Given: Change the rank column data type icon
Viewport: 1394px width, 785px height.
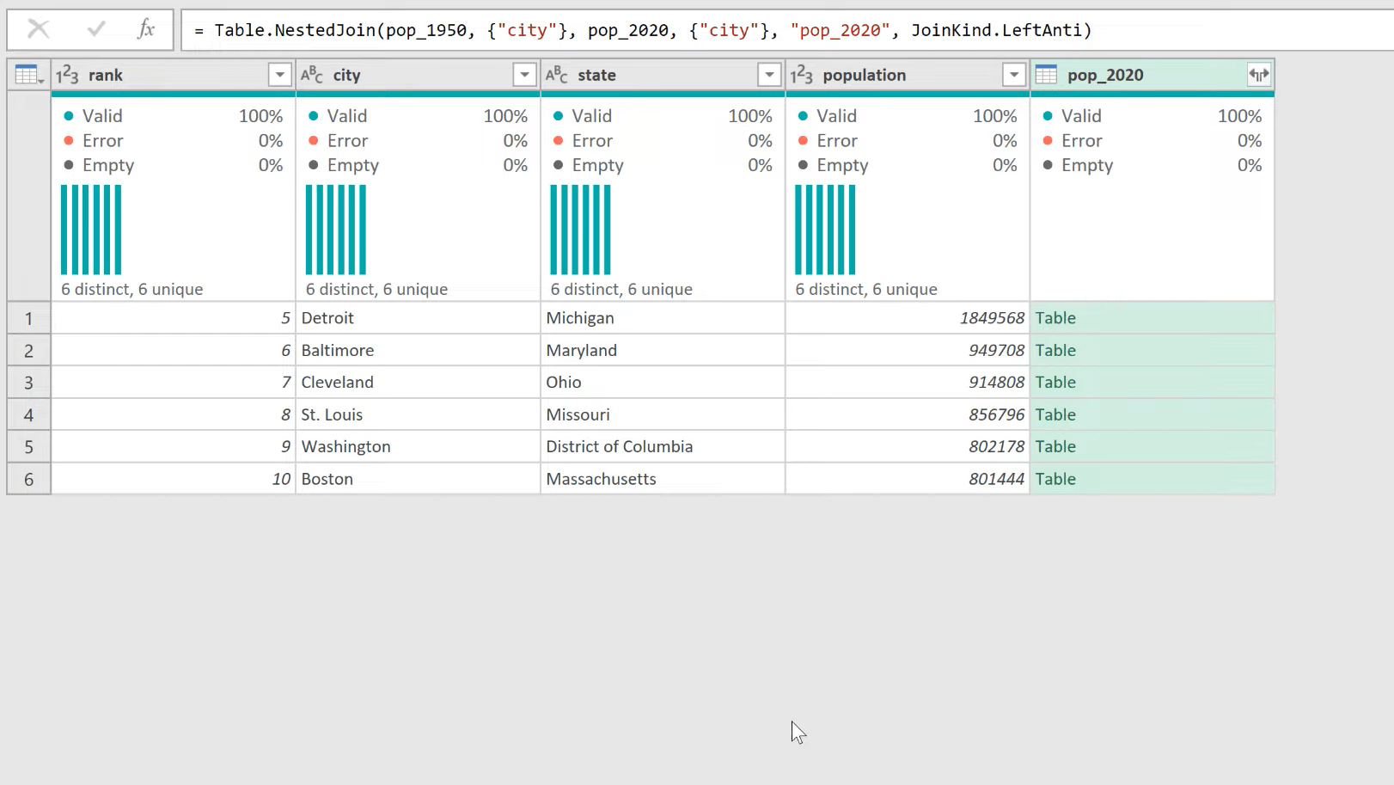Looking at the screenshot, I should [x=67, y=75].
